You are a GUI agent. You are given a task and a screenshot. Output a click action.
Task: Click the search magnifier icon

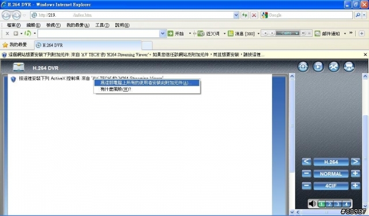coord(357,15)
